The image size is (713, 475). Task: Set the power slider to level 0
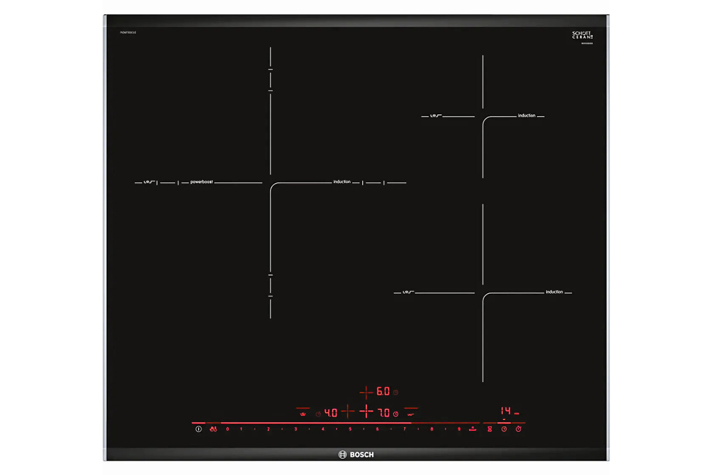coord(228,429)
